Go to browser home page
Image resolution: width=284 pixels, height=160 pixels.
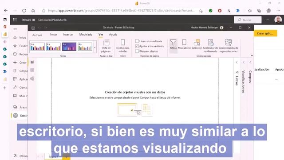click(x=33, y=11)
